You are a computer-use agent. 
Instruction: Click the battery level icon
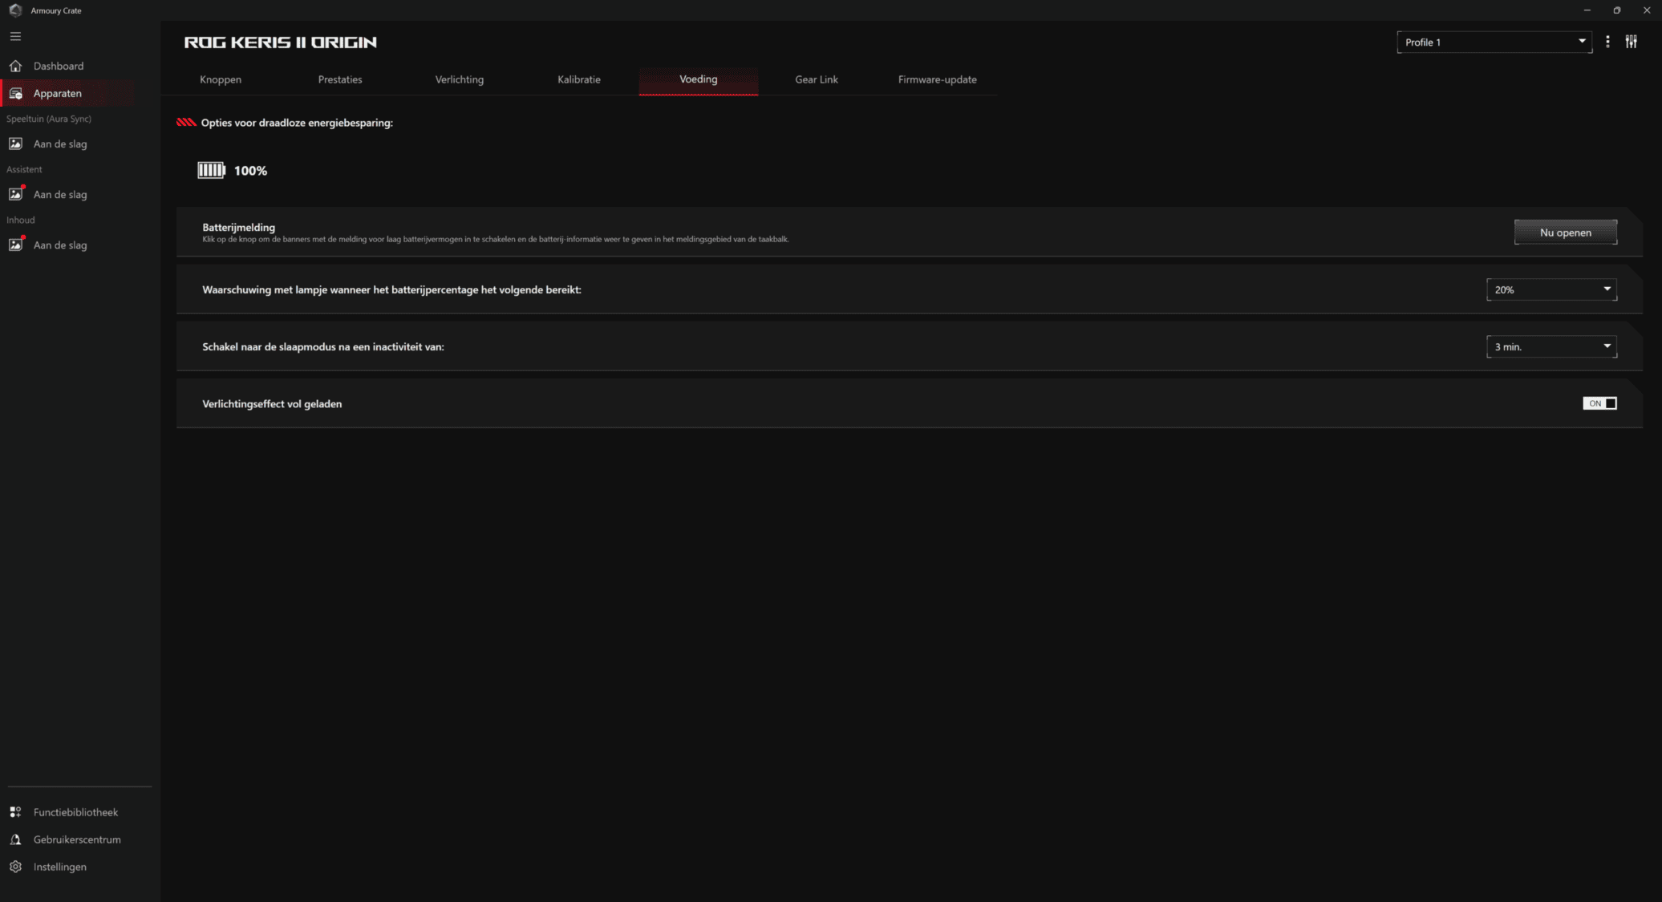pyautogui.click(x=212, y=170)
